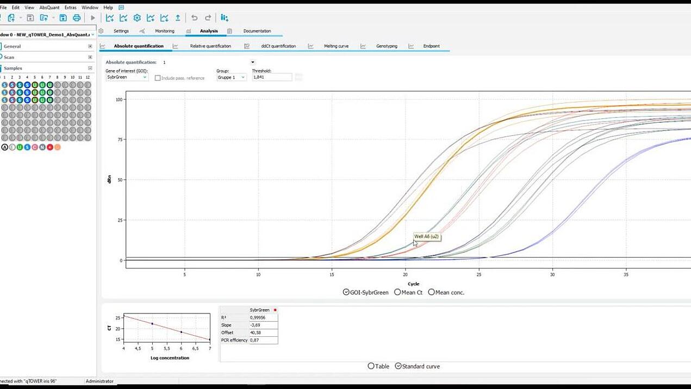Viewport: 691px width, 389px height.
Task: Collapse the Samples panel section
Action: 90,68
